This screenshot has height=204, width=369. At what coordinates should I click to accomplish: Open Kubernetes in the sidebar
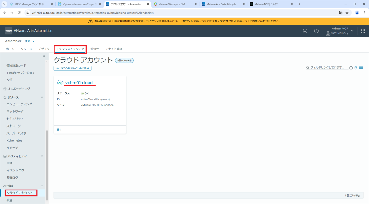(14, 140)
